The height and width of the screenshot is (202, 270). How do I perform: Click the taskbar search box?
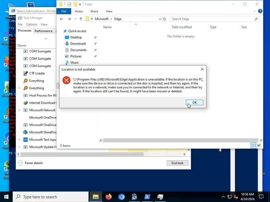(x=51, y=197)
